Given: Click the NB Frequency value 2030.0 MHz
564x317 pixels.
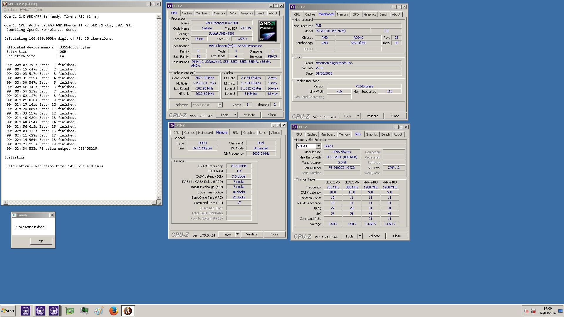Looking at the screenshot, I should (x=261, y=154).
